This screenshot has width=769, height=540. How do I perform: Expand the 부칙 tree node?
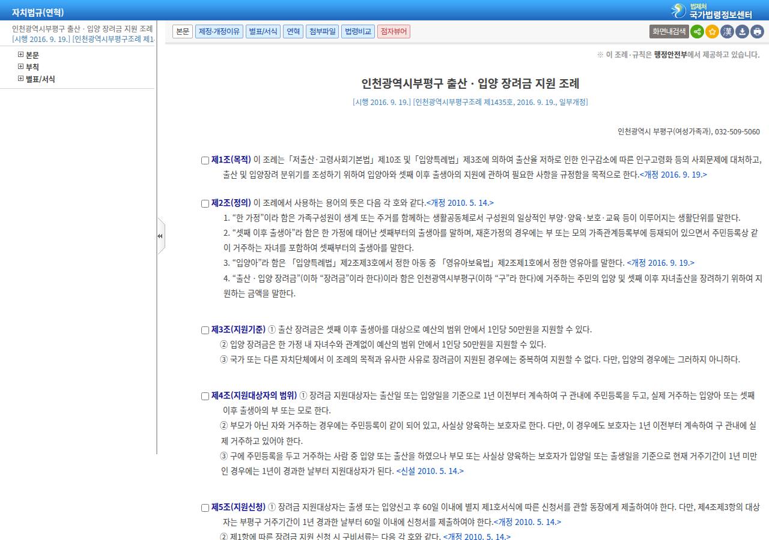coord(21,67)
